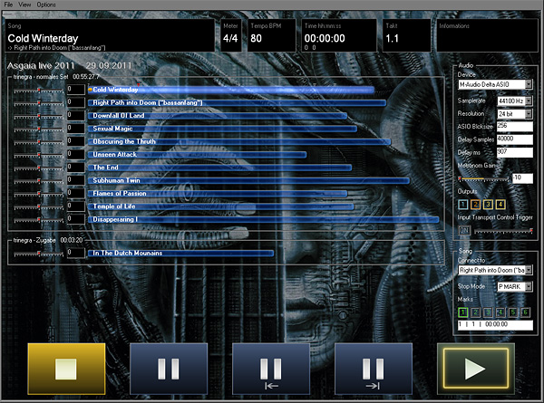
Task: Open the Options menu
Action: click(46, 5)
